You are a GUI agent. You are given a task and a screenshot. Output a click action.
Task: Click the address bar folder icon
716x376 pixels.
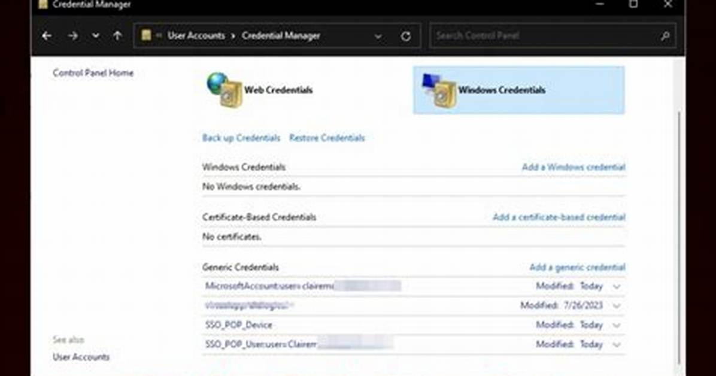click(x=146, y=35)
